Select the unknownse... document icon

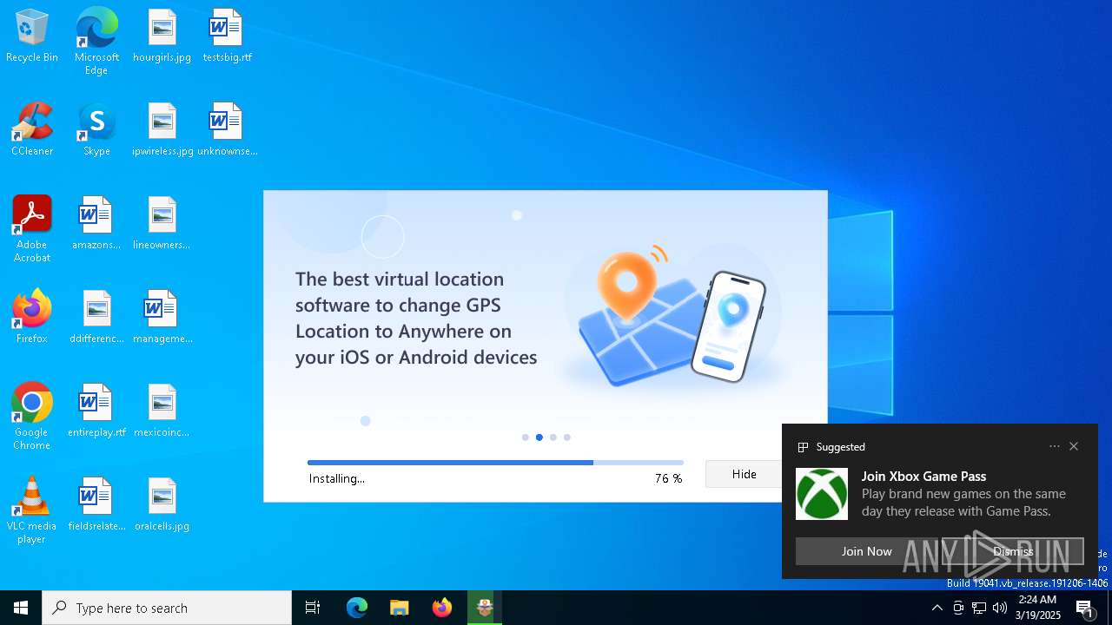coord(227,129)
